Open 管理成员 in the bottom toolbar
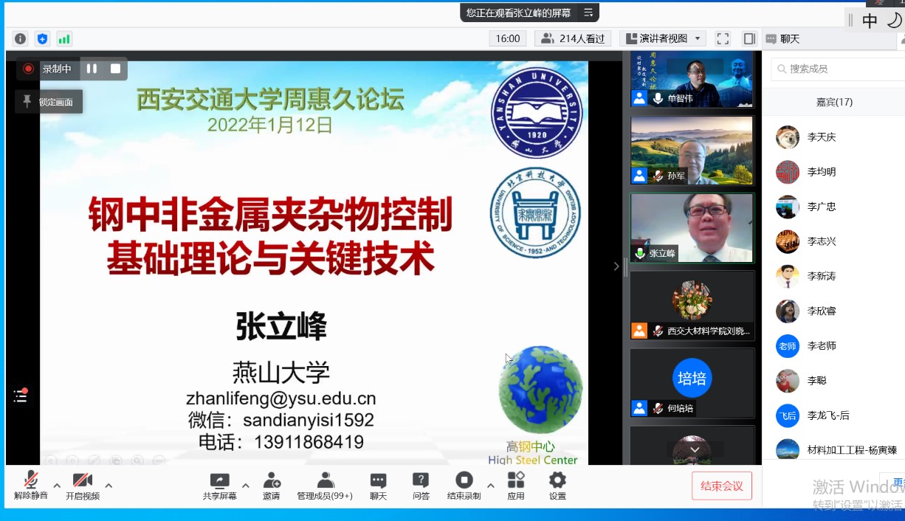 click(325, 486)
